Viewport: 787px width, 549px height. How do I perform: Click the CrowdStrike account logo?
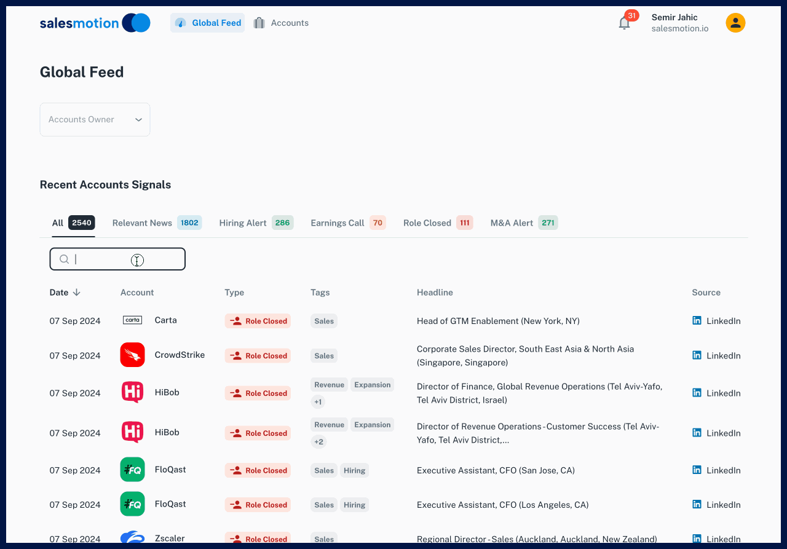coord(132,355)
